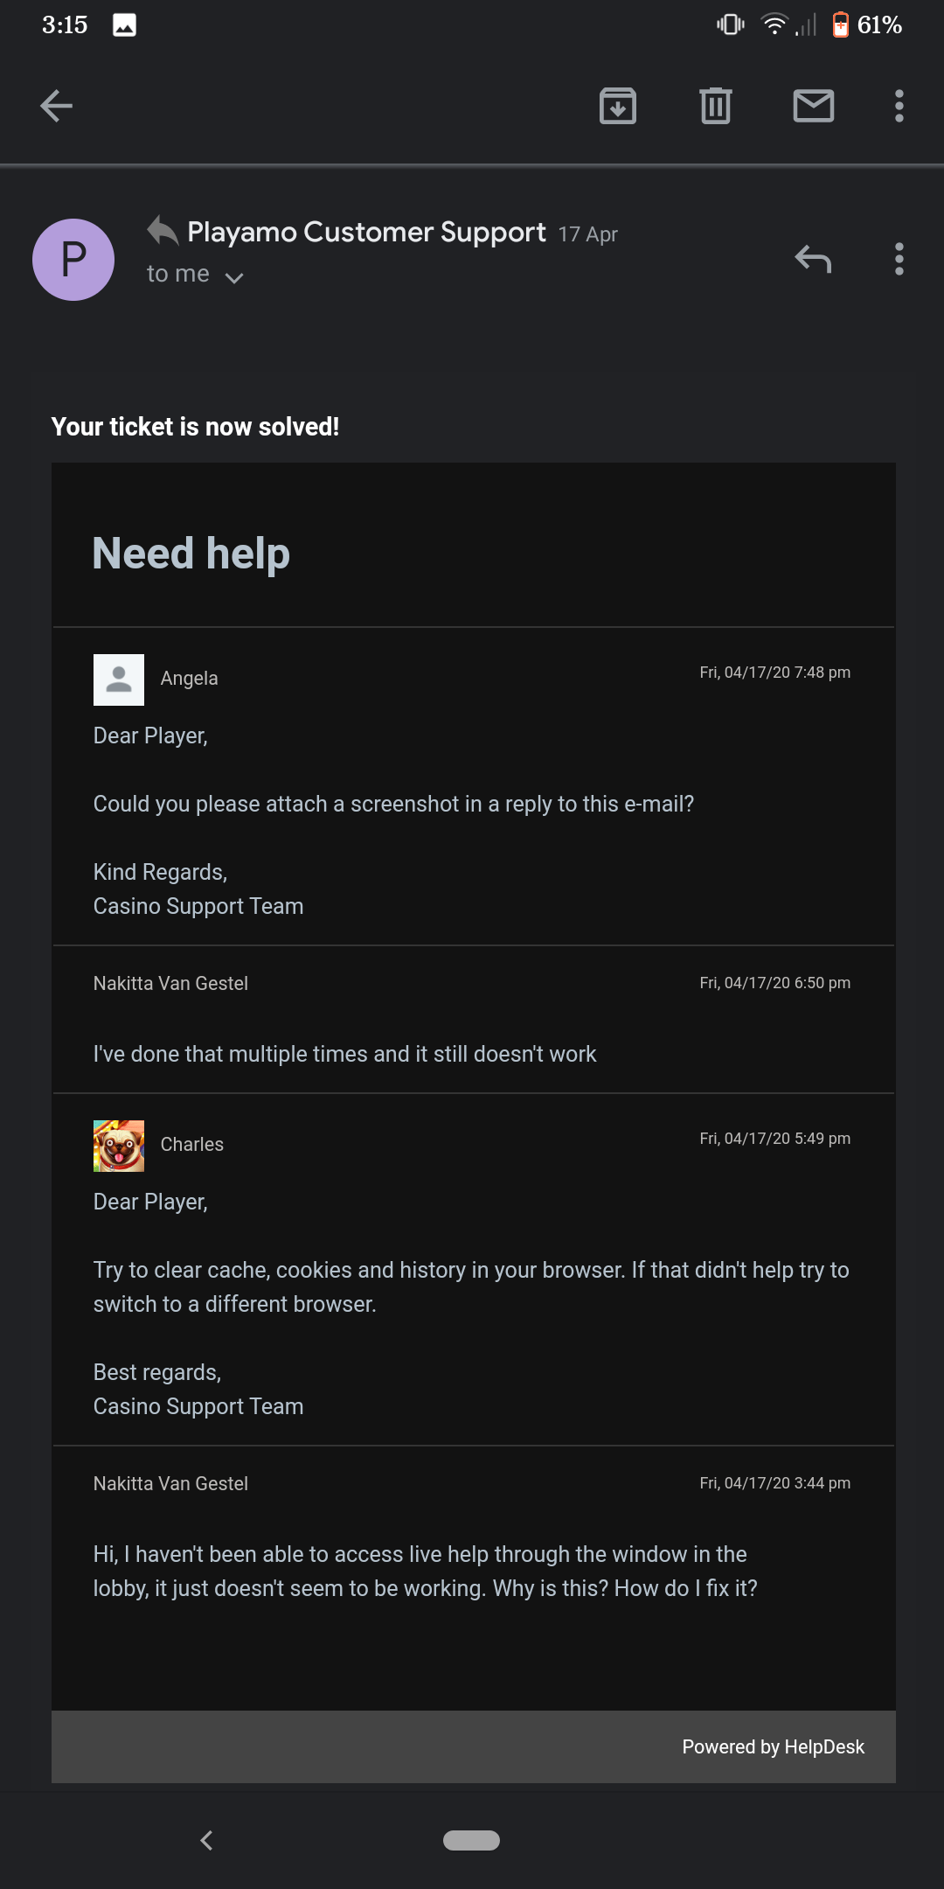Tap 'Nakitta Van Gestel' on the 3:44 pm message
The height and width of the screenshot is (1889, 944).
pyautogui.click(x=170, y=1484)
